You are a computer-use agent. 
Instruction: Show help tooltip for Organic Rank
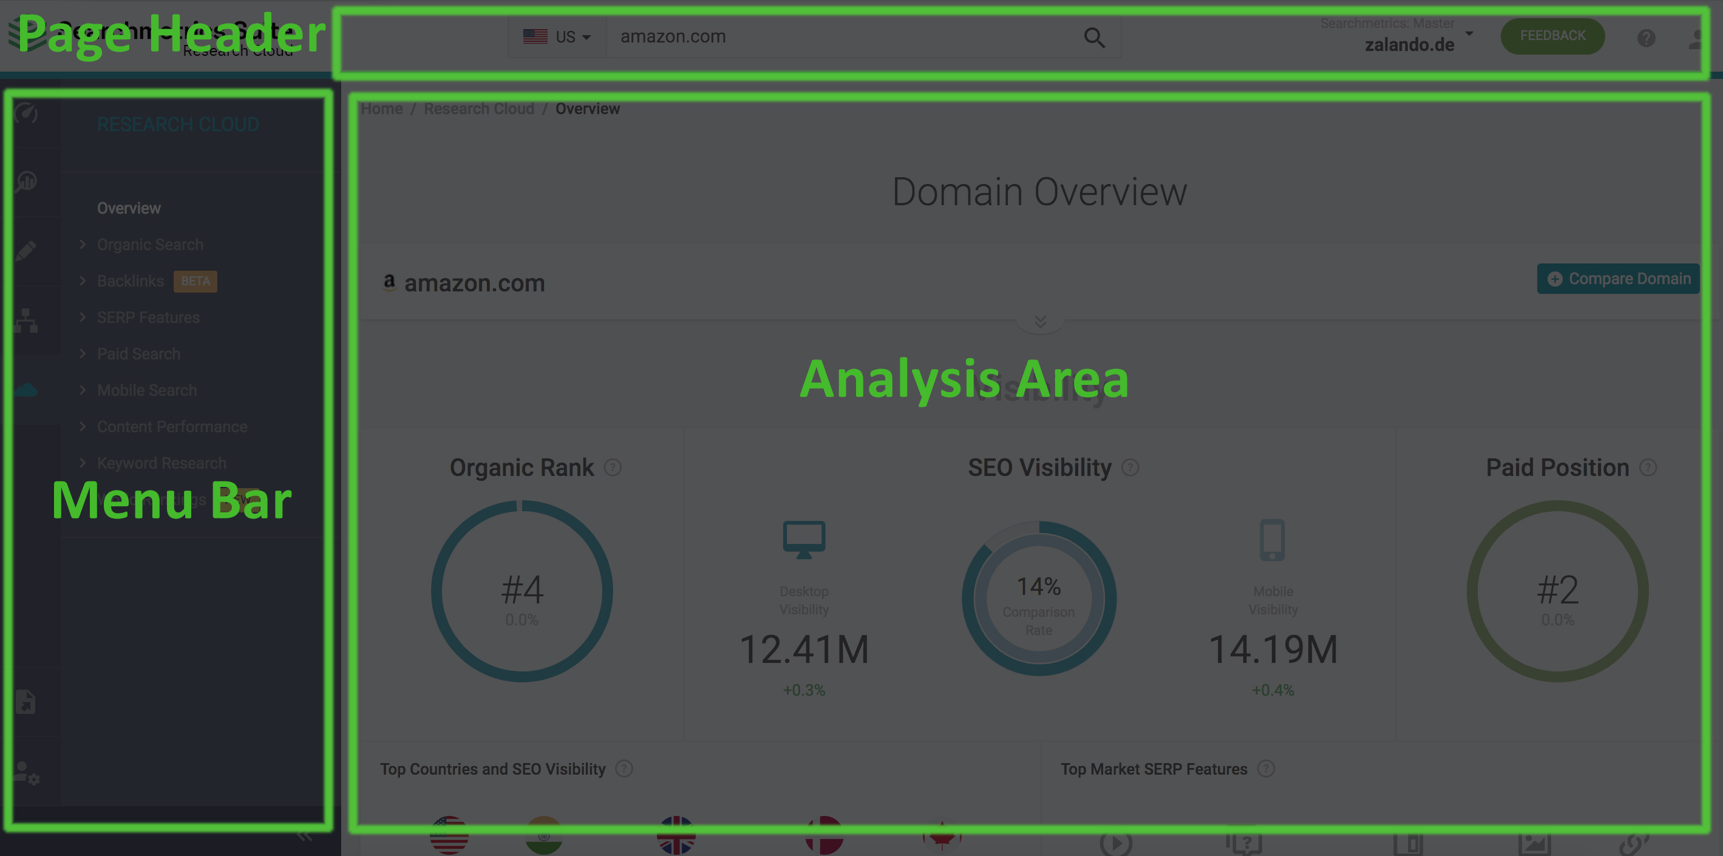[x=613, y=467]
